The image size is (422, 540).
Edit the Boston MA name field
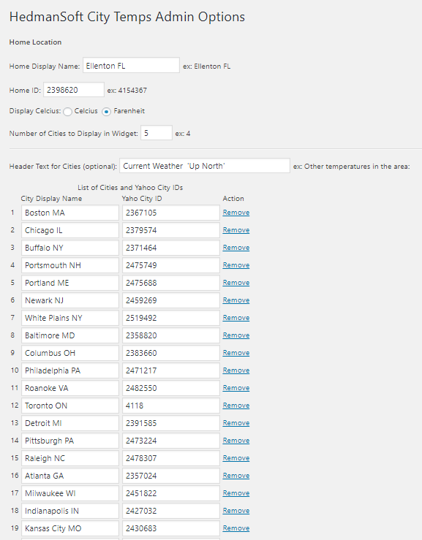click(x=70, y=213)
